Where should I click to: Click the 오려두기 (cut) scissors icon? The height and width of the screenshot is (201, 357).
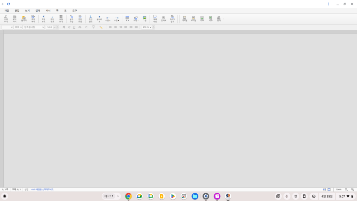click(6, 18)
